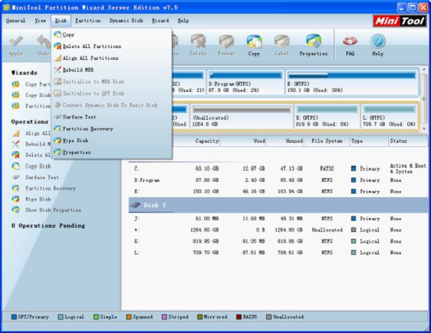Select the E: partition row in list
The height and width of the screenshot is (333, 431).
pos(278,192)
